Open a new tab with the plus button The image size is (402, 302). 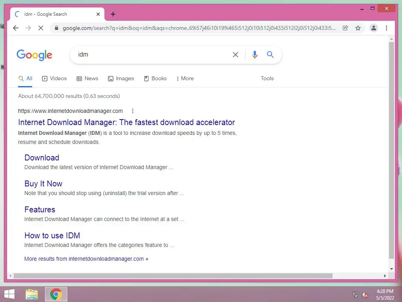(113, 14)
